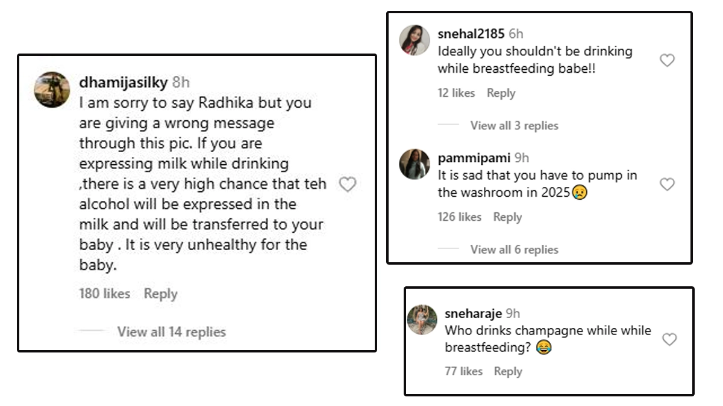Screen dimensions: 723x406
Task: Tap heart on snehal2185's comment
Action: pyautogui.click(x=667, y=60)
